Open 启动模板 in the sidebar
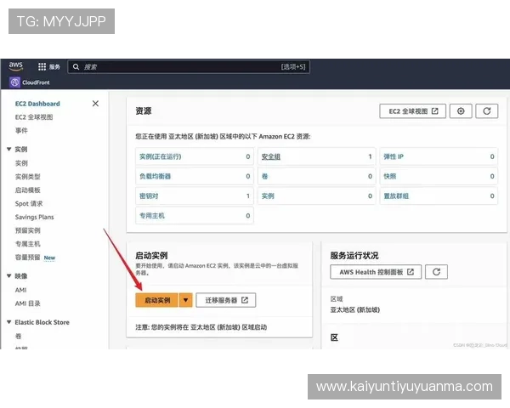Image resolution: width=510 pixels, height=408 pixels. click(x=28, y=190)
